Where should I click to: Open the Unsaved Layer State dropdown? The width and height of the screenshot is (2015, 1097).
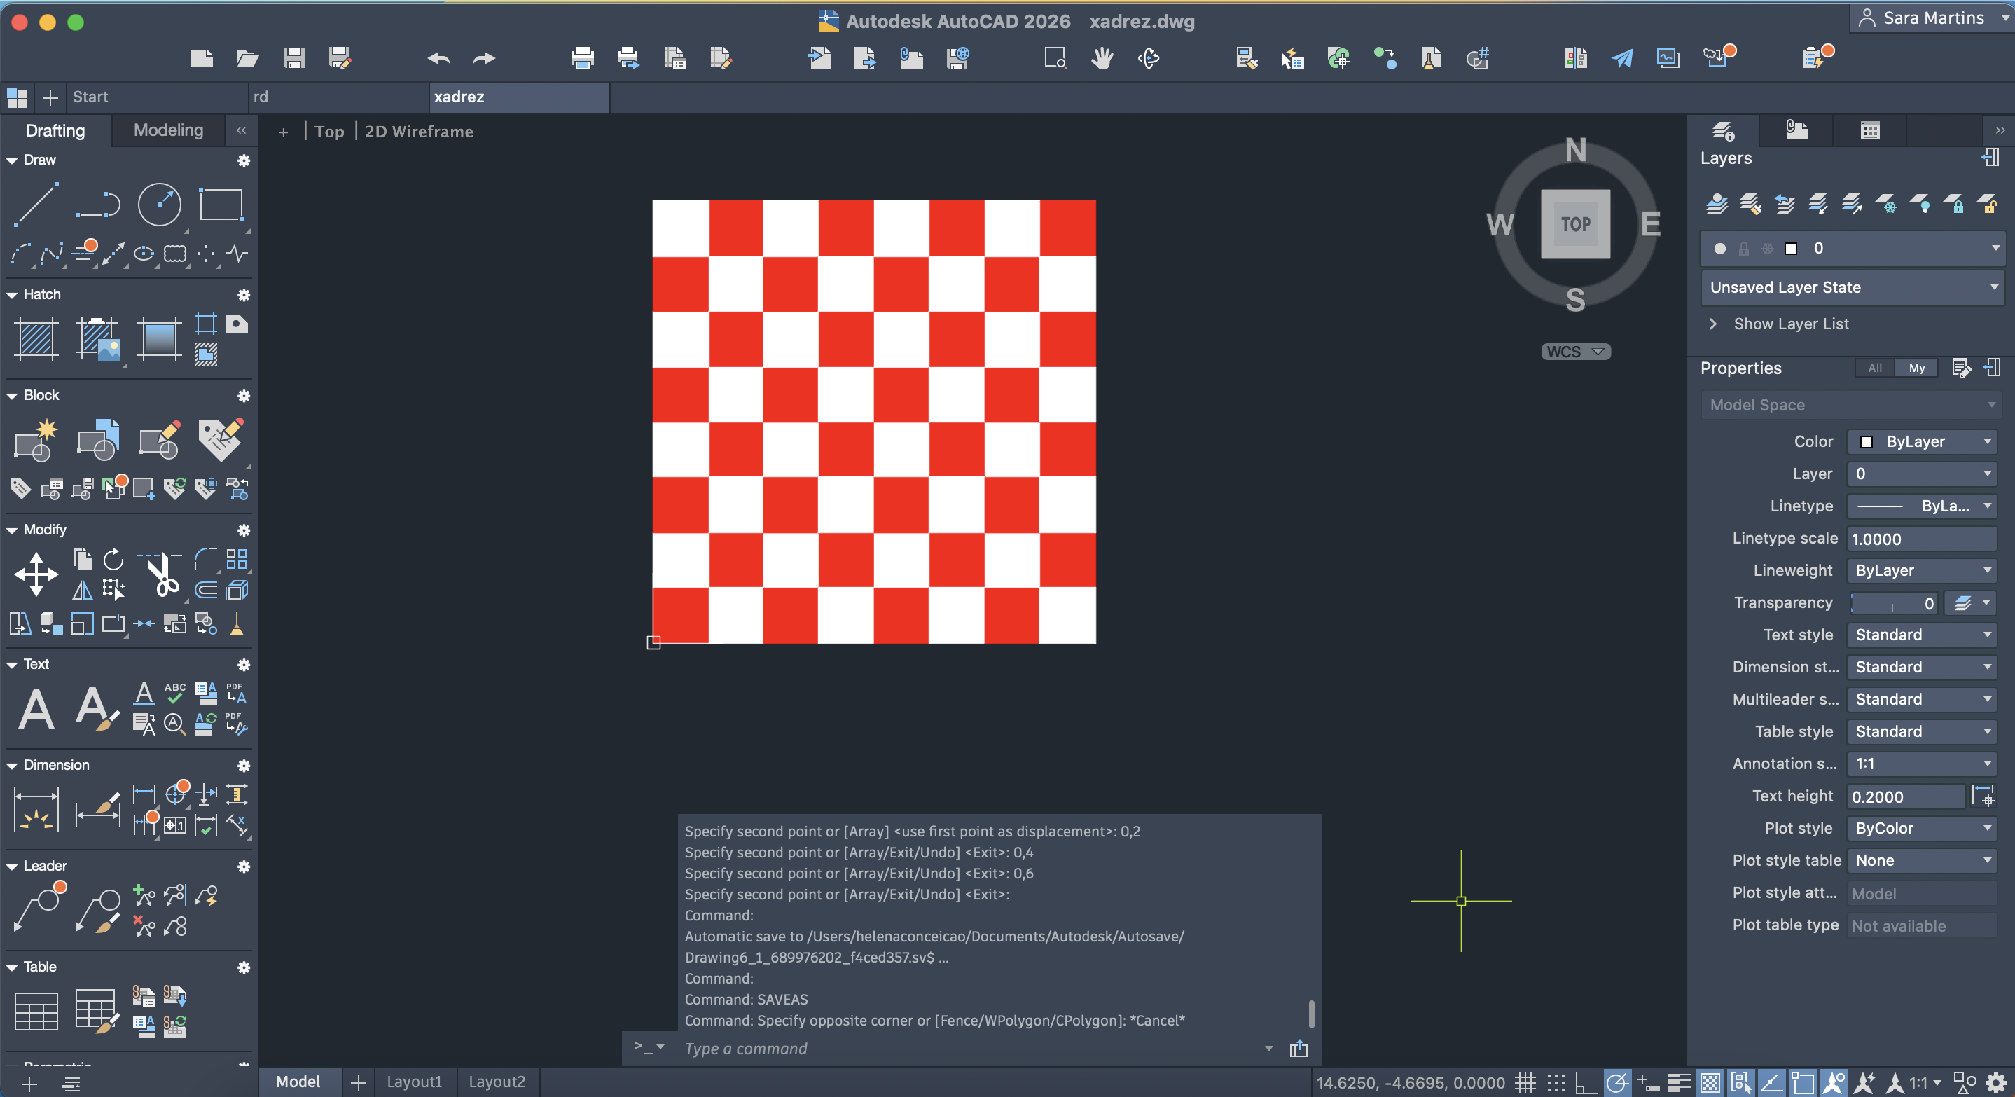tap(1852, 287)
